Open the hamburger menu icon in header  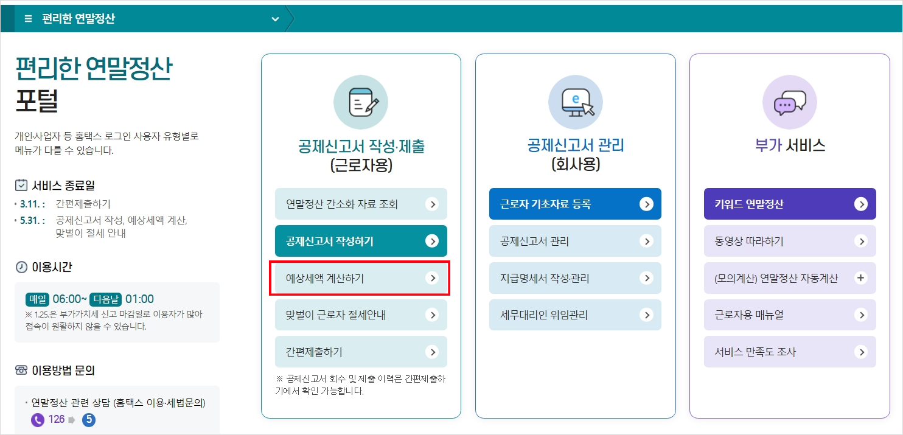(x=28, y=19)
